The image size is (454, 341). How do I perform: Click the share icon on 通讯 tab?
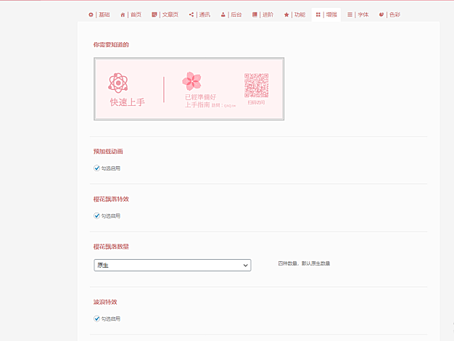click(191, 15)
